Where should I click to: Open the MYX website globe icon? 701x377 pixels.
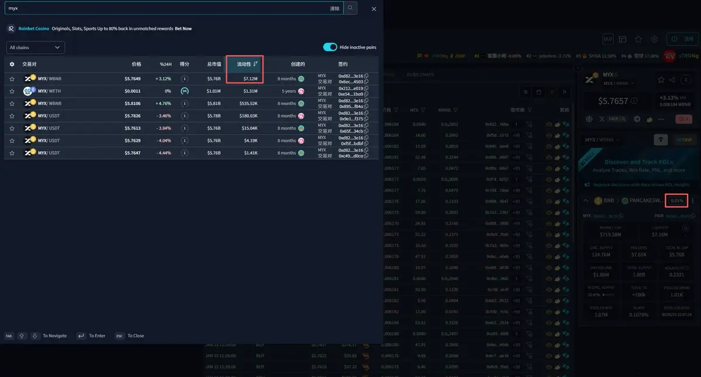590,119
